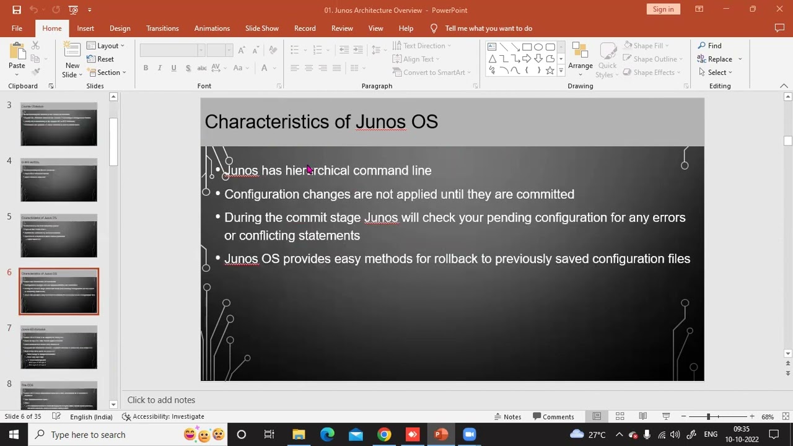Click Fit slide to window icon
Viewport: 793px width, 446px height.
[x=785, y=417]
